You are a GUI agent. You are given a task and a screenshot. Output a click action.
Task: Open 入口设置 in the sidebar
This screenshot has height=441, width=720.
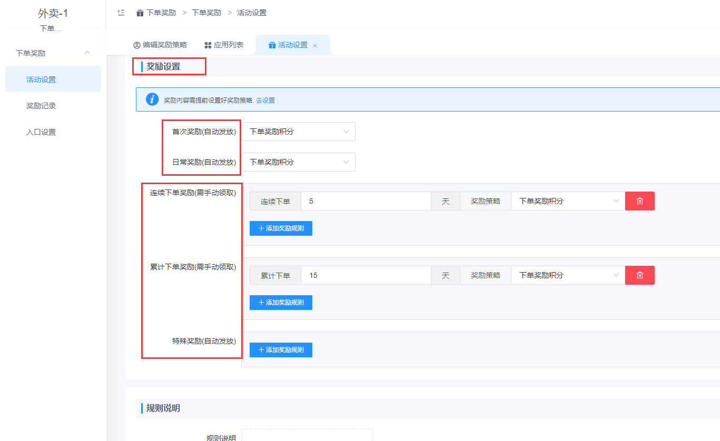pyautogui.click(x=53, y=132)
